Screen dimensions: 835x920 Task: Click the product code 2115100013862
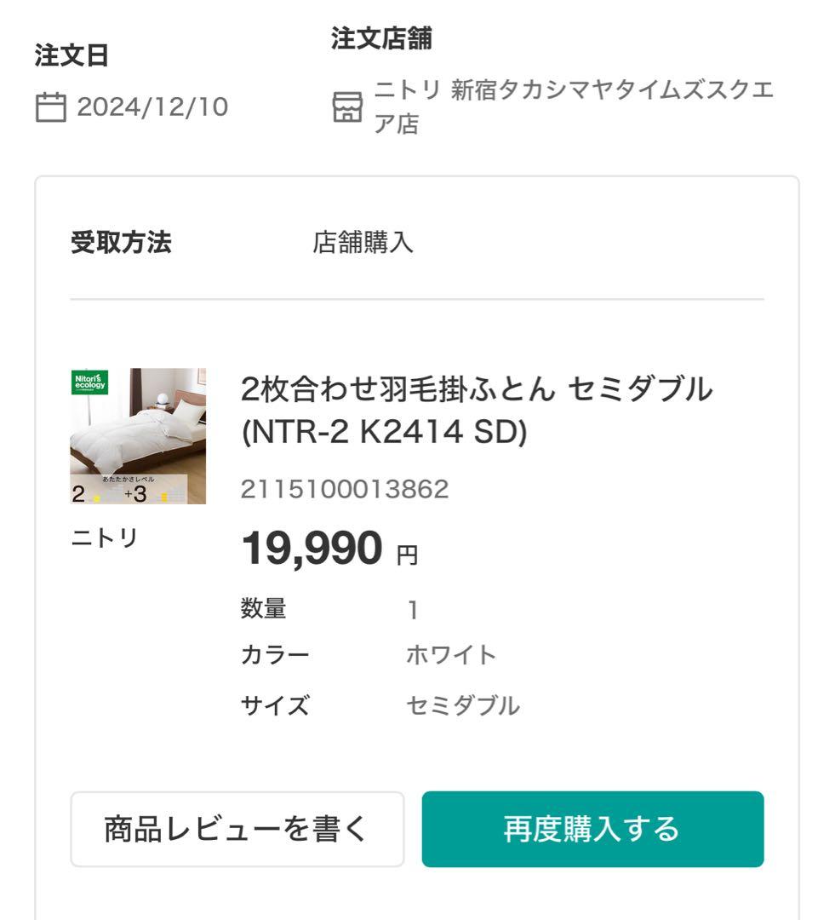pos(345,487)
